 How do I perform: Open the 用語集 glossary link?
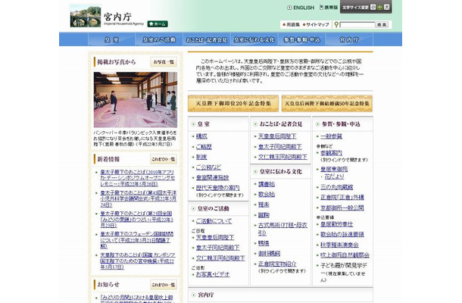pyautogui.click(x=291, y=25)
